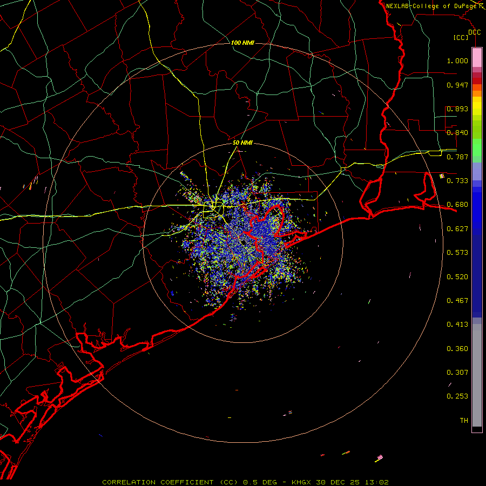This screenshot has height=486, width=486.
Task: Click the 1.000 scale value
Action: pyautogui.click(x=457, y=61)
